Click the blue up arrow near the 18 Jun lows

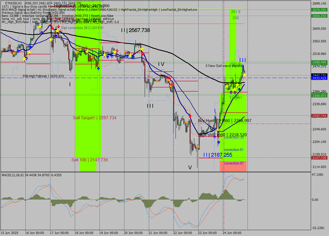pyautogui.click(x=98, y=69)
